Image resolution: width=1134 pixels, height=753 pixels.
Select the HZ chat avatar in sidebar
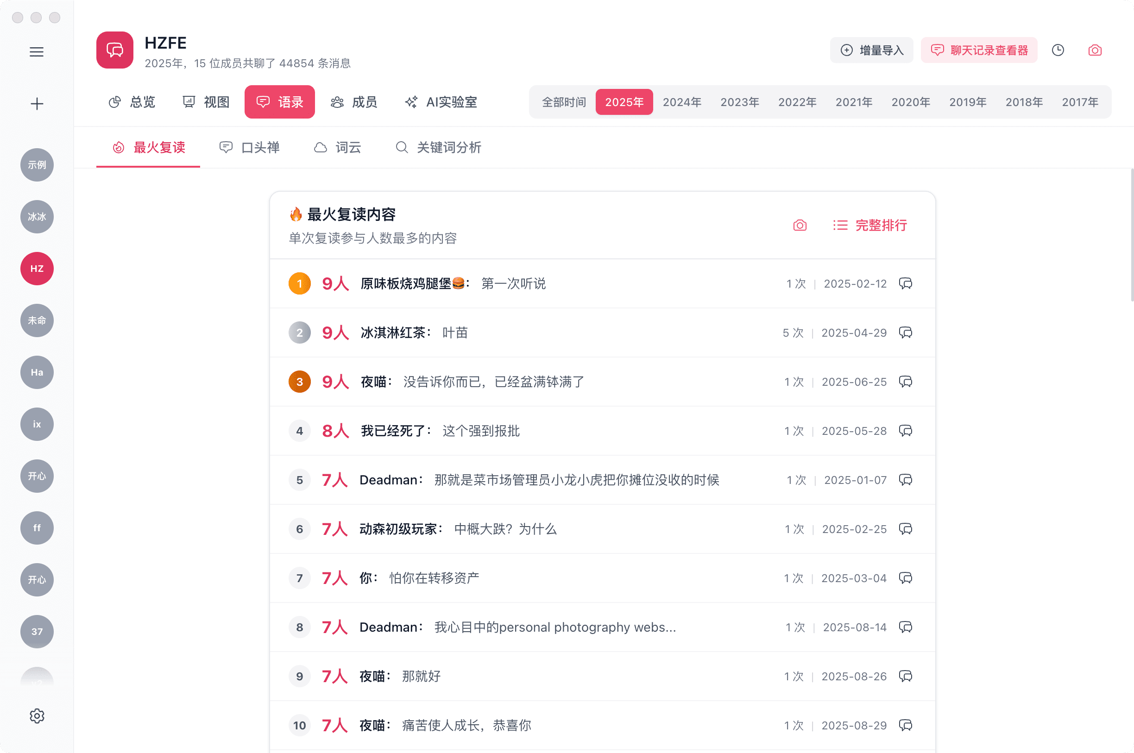click(37, 269)
